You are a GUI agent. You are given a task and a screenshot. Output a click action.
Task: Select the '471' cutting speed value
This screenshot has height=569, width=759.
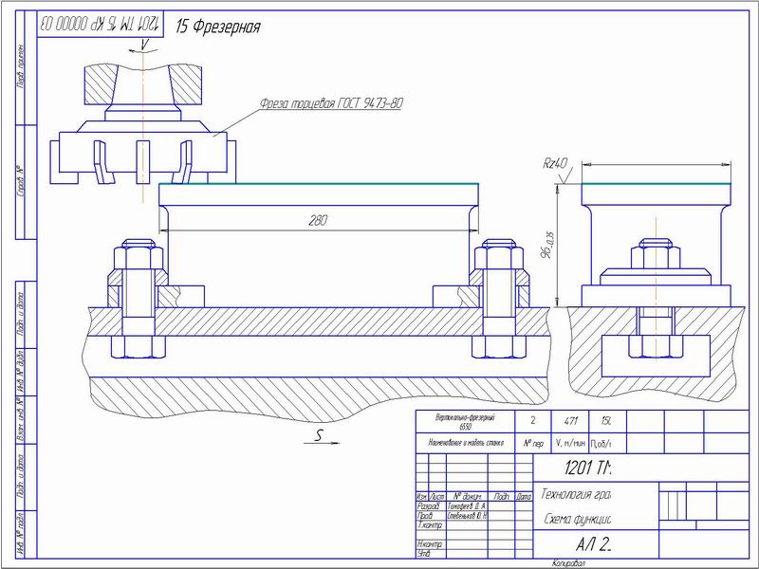pyautogui.click(x=570, y=421)
